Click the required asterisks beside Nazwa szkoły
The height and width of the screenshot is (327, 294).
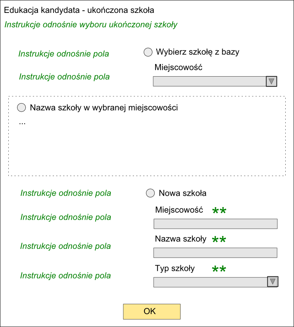(219, 239)
